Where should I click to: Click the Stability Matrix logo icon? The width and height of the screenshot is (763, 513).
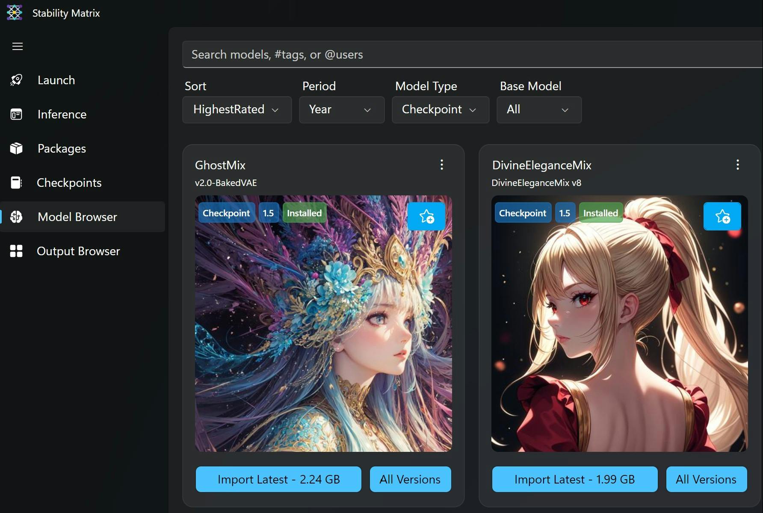click(x=15, y=12)
